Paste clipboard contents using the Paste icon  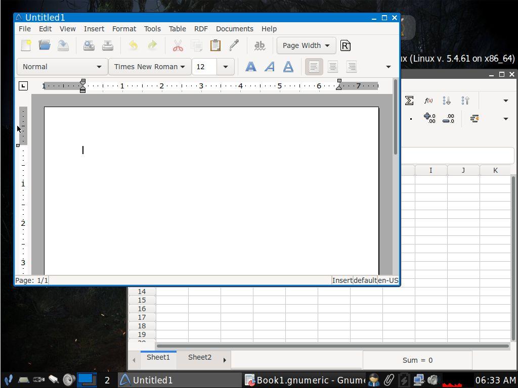[215, 45]
